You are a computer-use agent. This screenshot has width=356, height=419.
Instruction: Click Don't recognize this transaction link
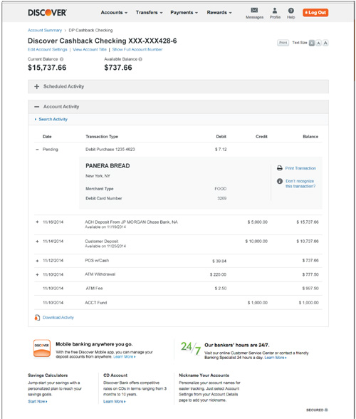click(300, 184)
